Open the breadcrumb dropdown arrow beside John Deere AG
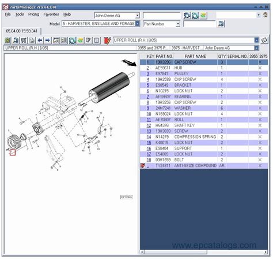The height and width of the screenshot is (260, 273). (x=256, y=48)
